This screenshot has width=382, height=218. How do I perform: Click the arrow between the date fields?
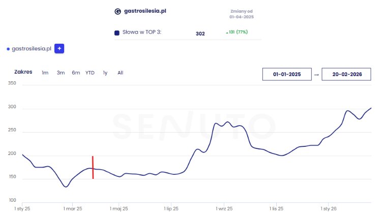click(x=316, y=75)
